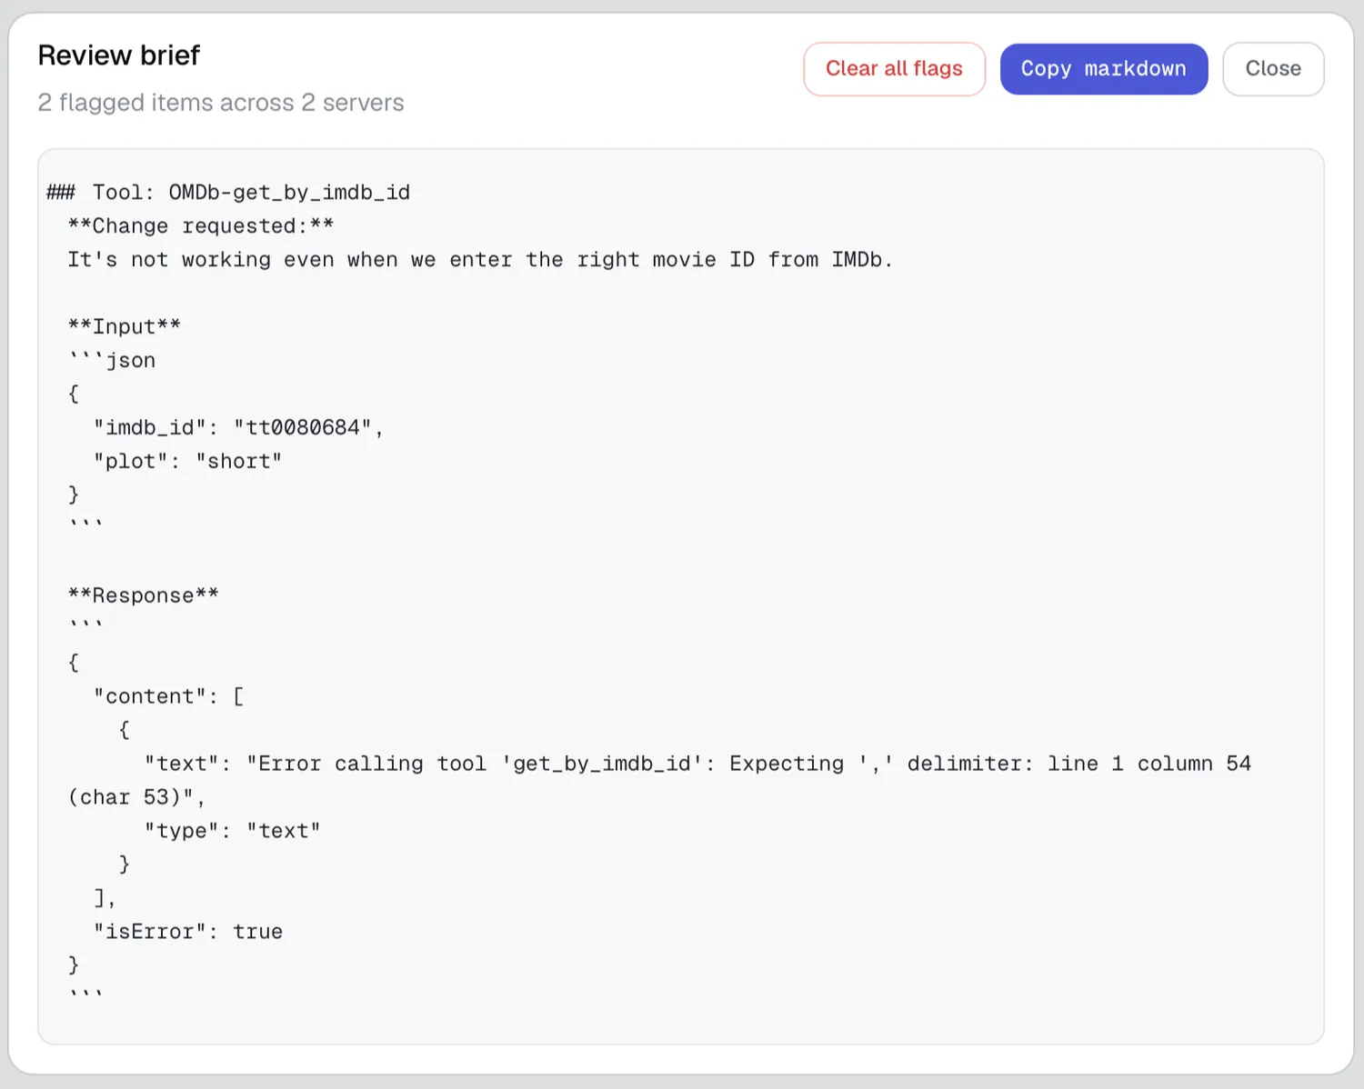Click the '"type": "text"' line
Viewport: 1364px width, 1089px height.
pos(232,832)
